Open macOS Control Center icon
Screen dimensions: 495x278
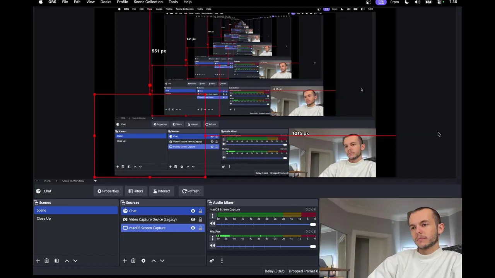pos(440,2)
